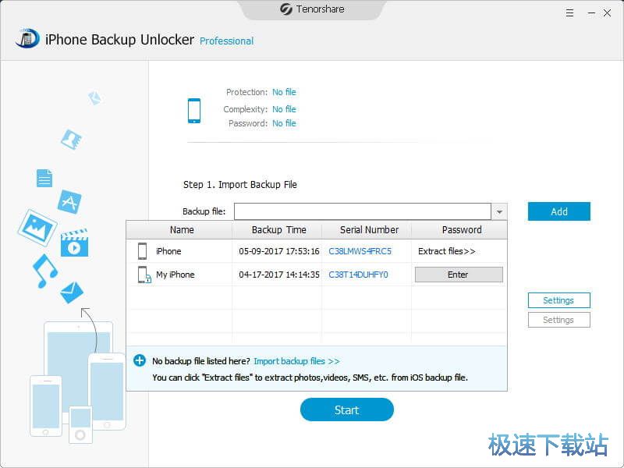Sort by the Backup Time column header

coord(278,230)
